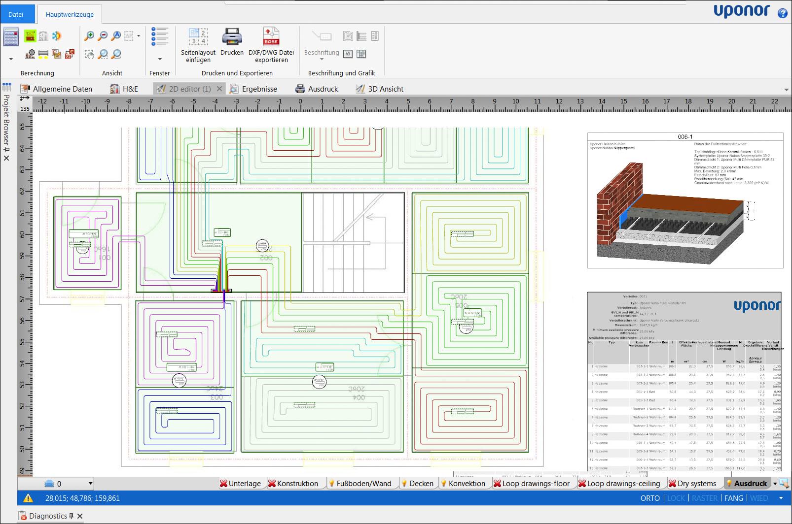Viewport: 792px width, 524px height.
Task: Pin the Projekt Browser panel
Action: (x=6, y=149)
